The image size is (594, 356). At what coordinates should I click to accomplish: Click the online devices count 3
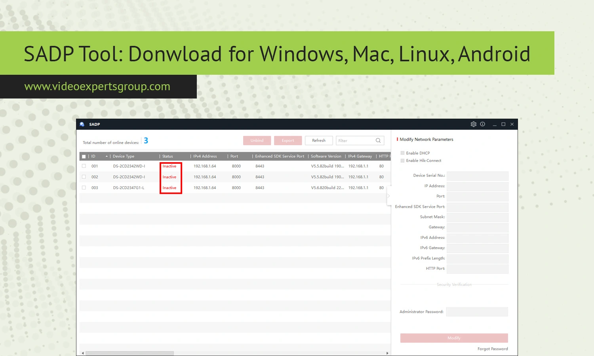146,140
